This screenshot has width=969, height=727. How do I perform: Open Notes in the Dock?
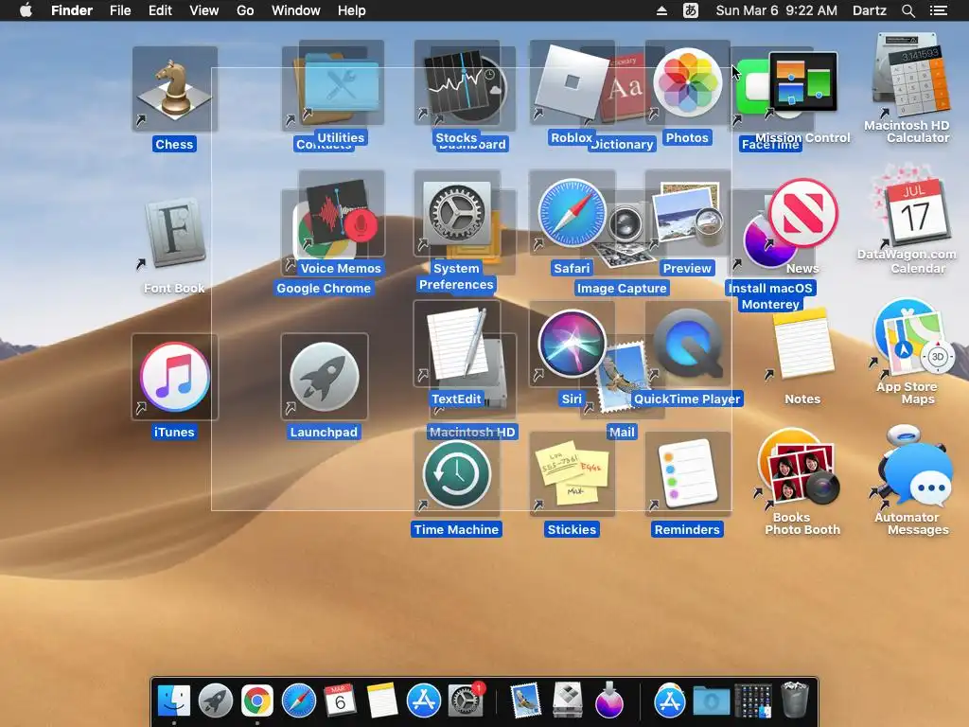[x=382, y=700]
